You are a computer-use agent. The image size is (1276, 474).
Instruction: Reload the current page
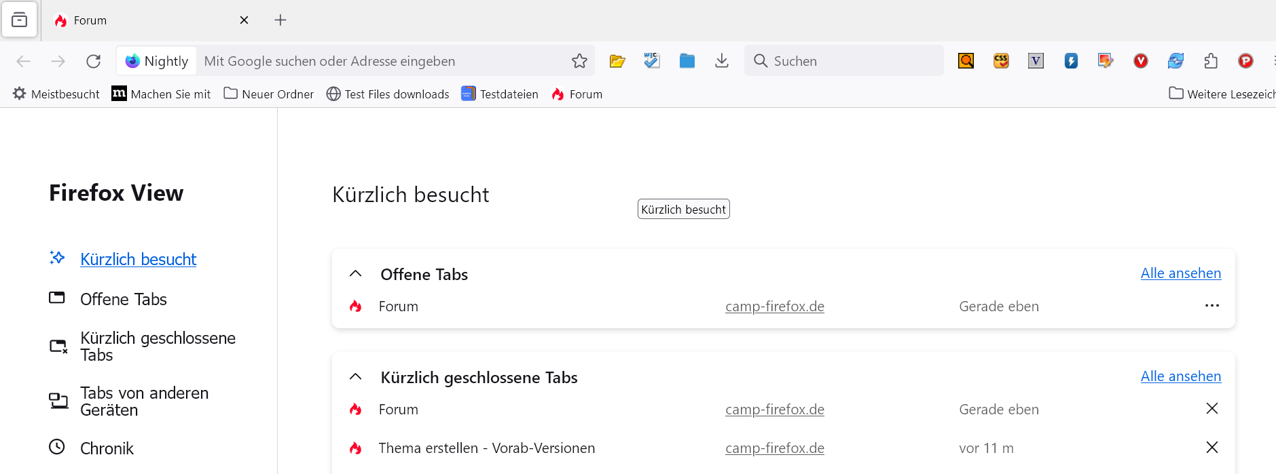click(x=94, y=61)
